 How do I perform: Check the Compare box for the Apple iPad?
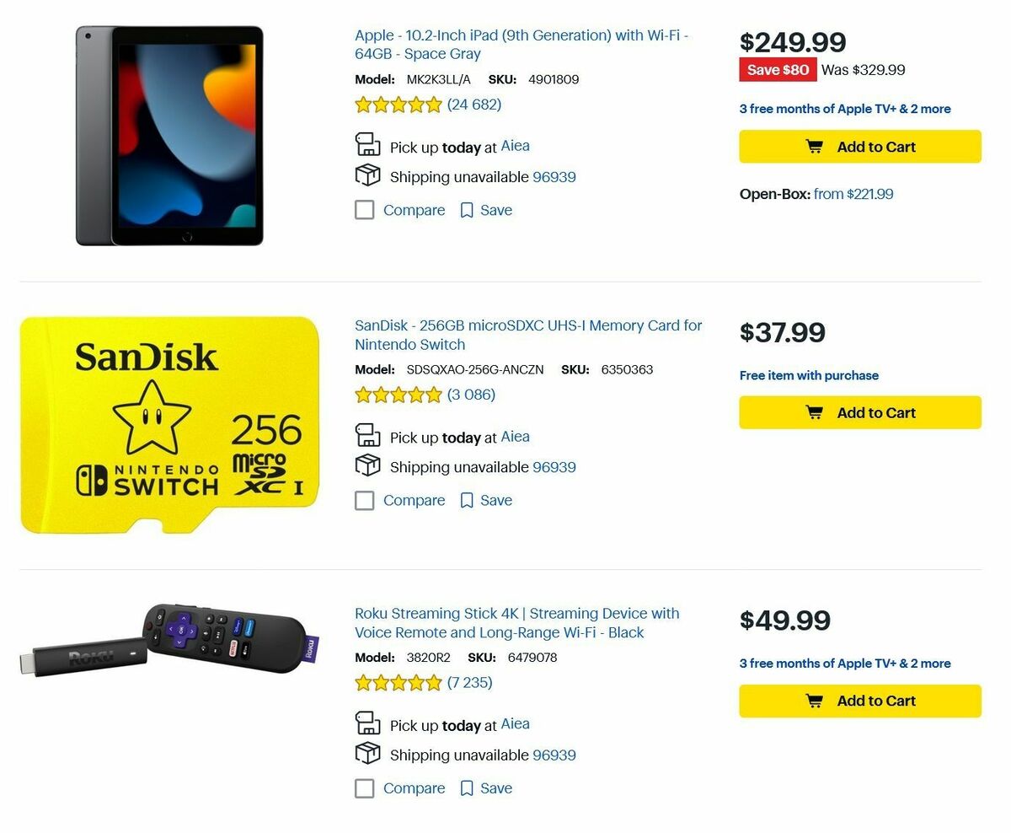(364, 209)
